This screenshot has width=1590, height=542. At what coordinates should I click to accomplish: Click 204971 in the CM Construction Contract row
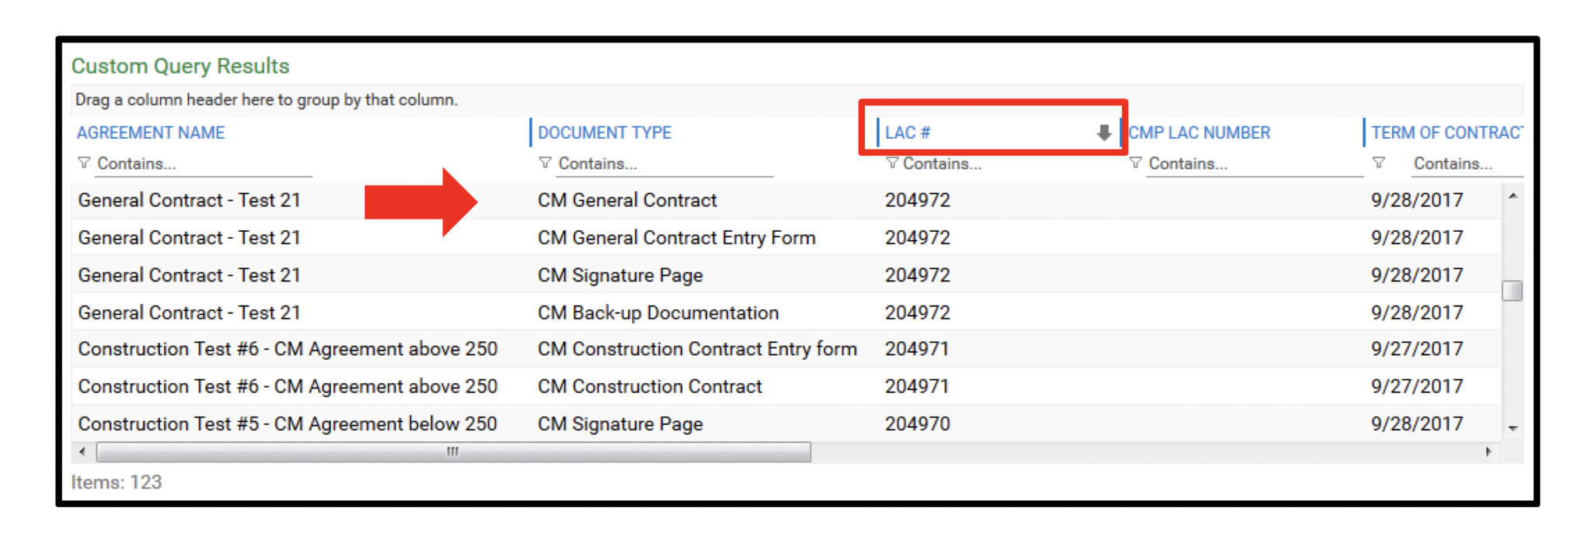pyautogui.click(x=917, y=386)
